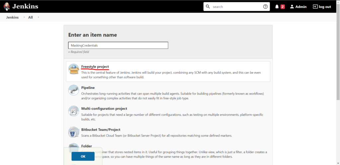Go to Jenkins breadcrumb link
Viewport: 340px width, 165px height.
(x=12, y=17)
